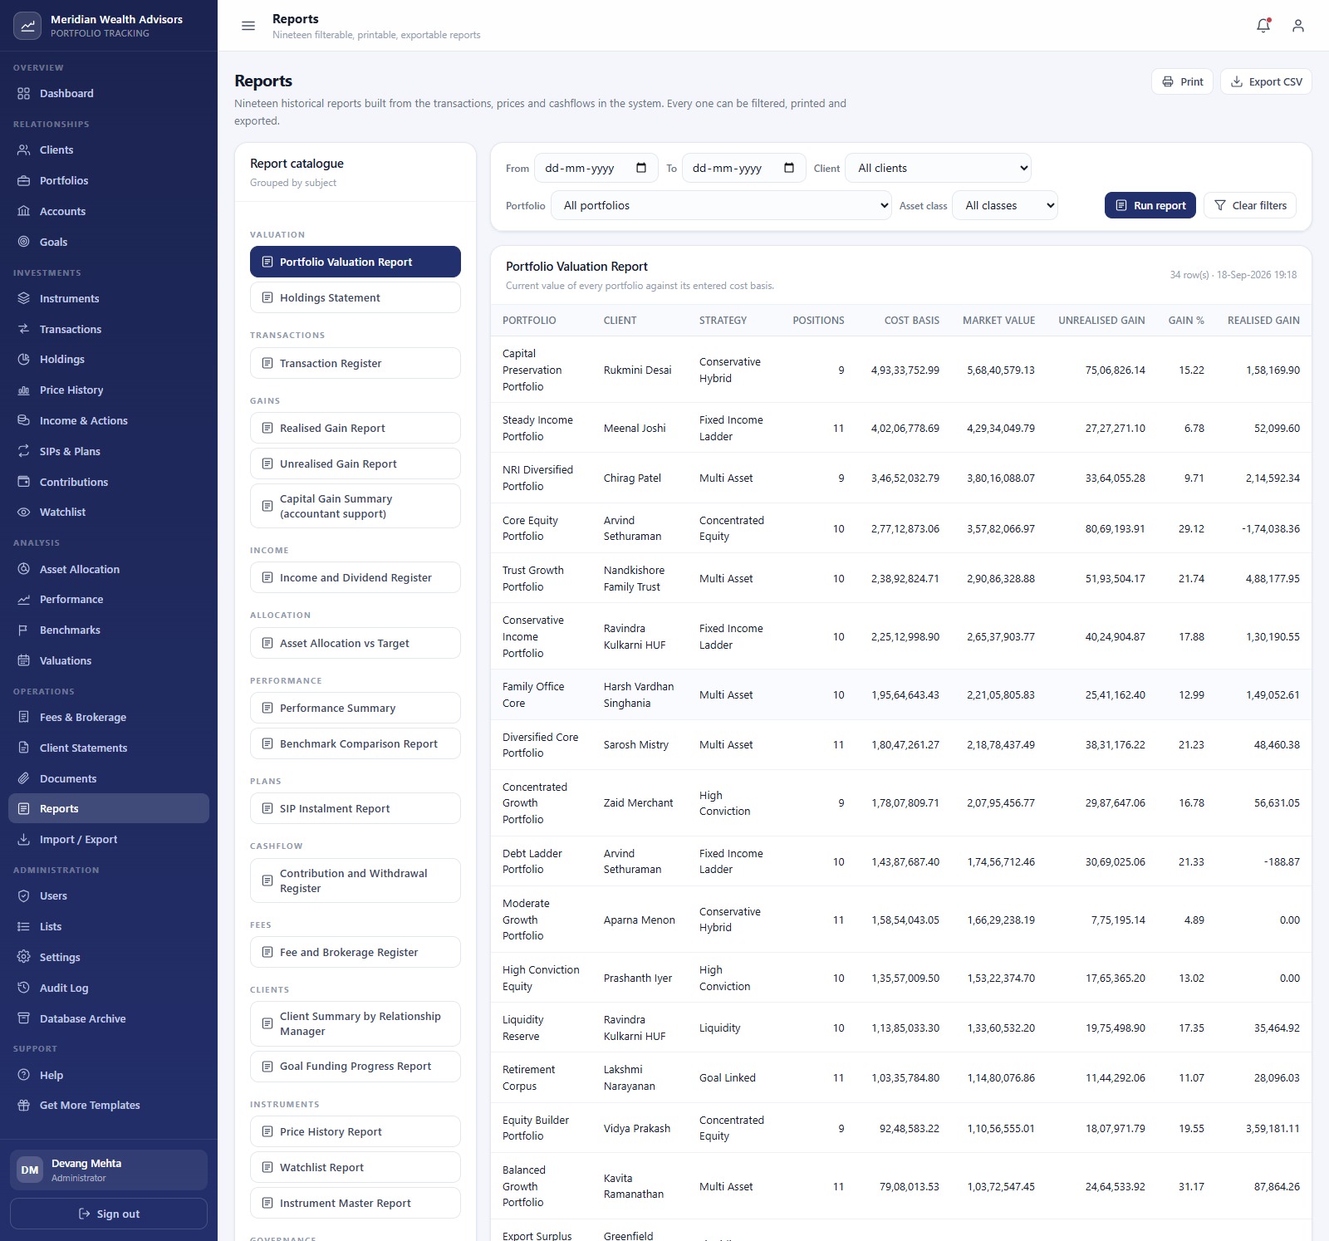Click the Benchmarks flag icon
Image resolution: width=1329 pixels, height=1241 pixels.
point(23,630)
